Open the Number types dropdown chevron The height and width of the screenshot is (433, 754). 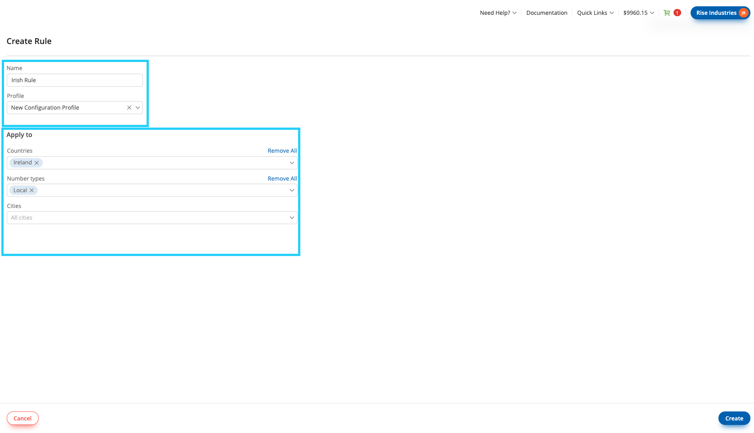[x=292, y=190]
